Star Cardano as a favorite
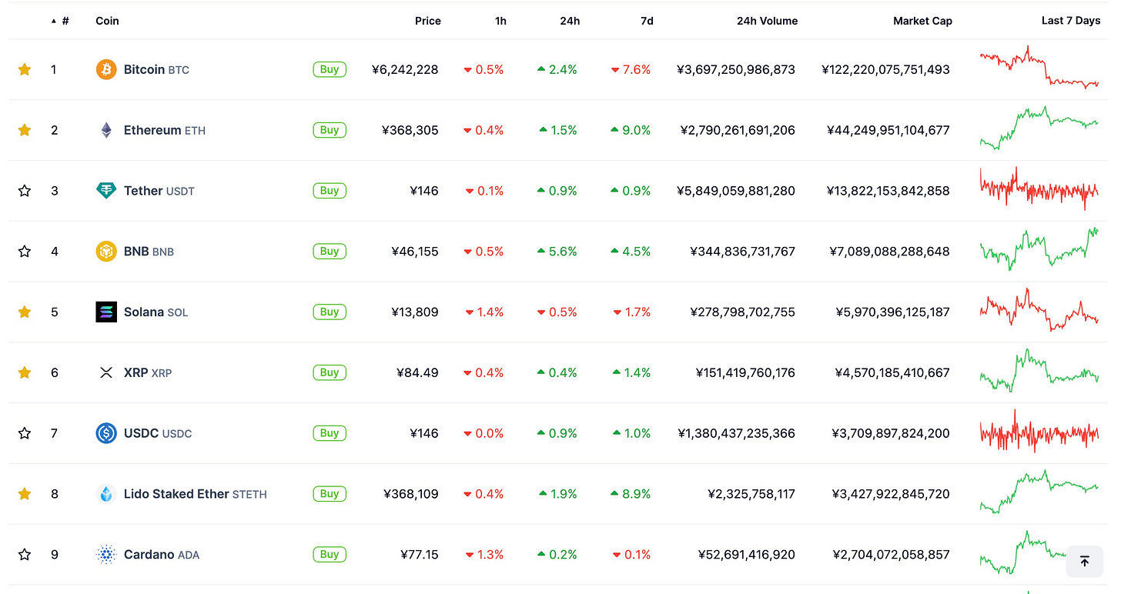Image resolution: width=1121 pixels, height=594 pixels. [x=25, y=555]
